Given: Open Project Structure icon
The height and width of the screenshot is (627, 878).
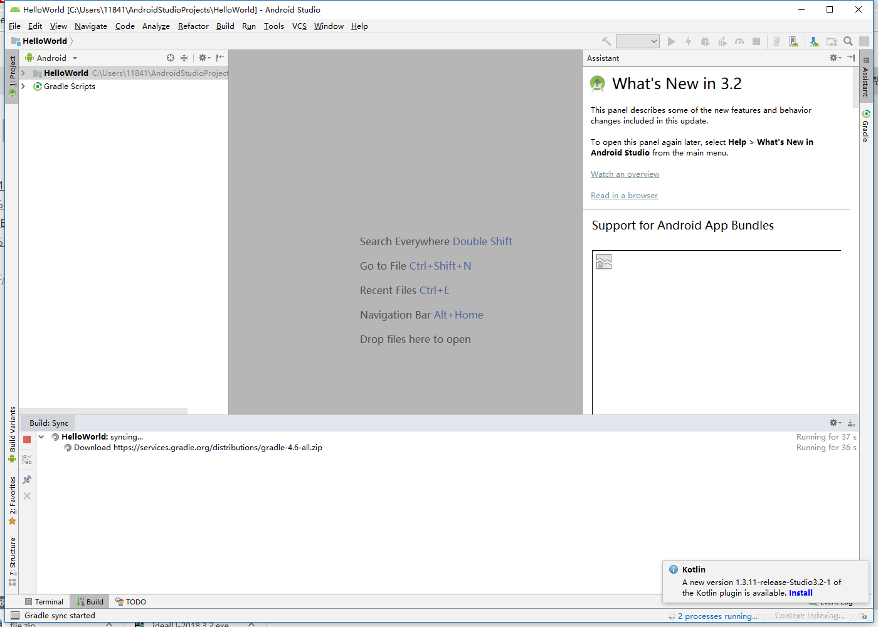Looking at the screenshot, I should [832, 41].
